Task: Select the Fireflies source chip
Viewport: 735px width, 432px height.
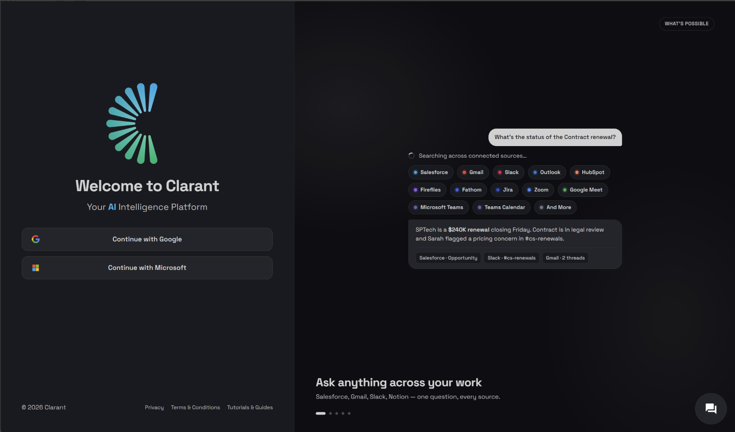Action: 427,190
